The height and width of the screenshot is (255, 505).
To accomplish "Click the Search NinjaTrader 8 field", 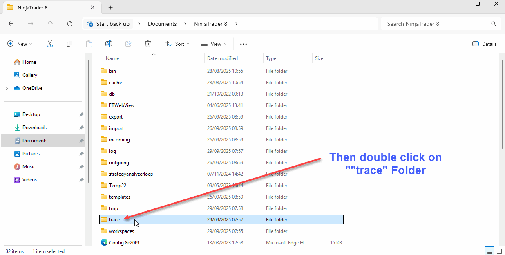I will click(x=437, y=24).
